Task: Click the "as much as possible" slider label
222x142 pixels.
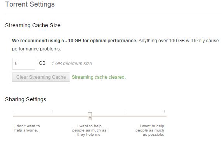Action: pos(150,130)
